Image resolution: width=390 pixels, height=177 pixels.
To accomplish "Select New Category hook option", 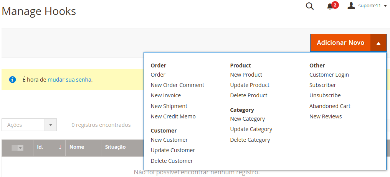I will (x=247, y=119).
